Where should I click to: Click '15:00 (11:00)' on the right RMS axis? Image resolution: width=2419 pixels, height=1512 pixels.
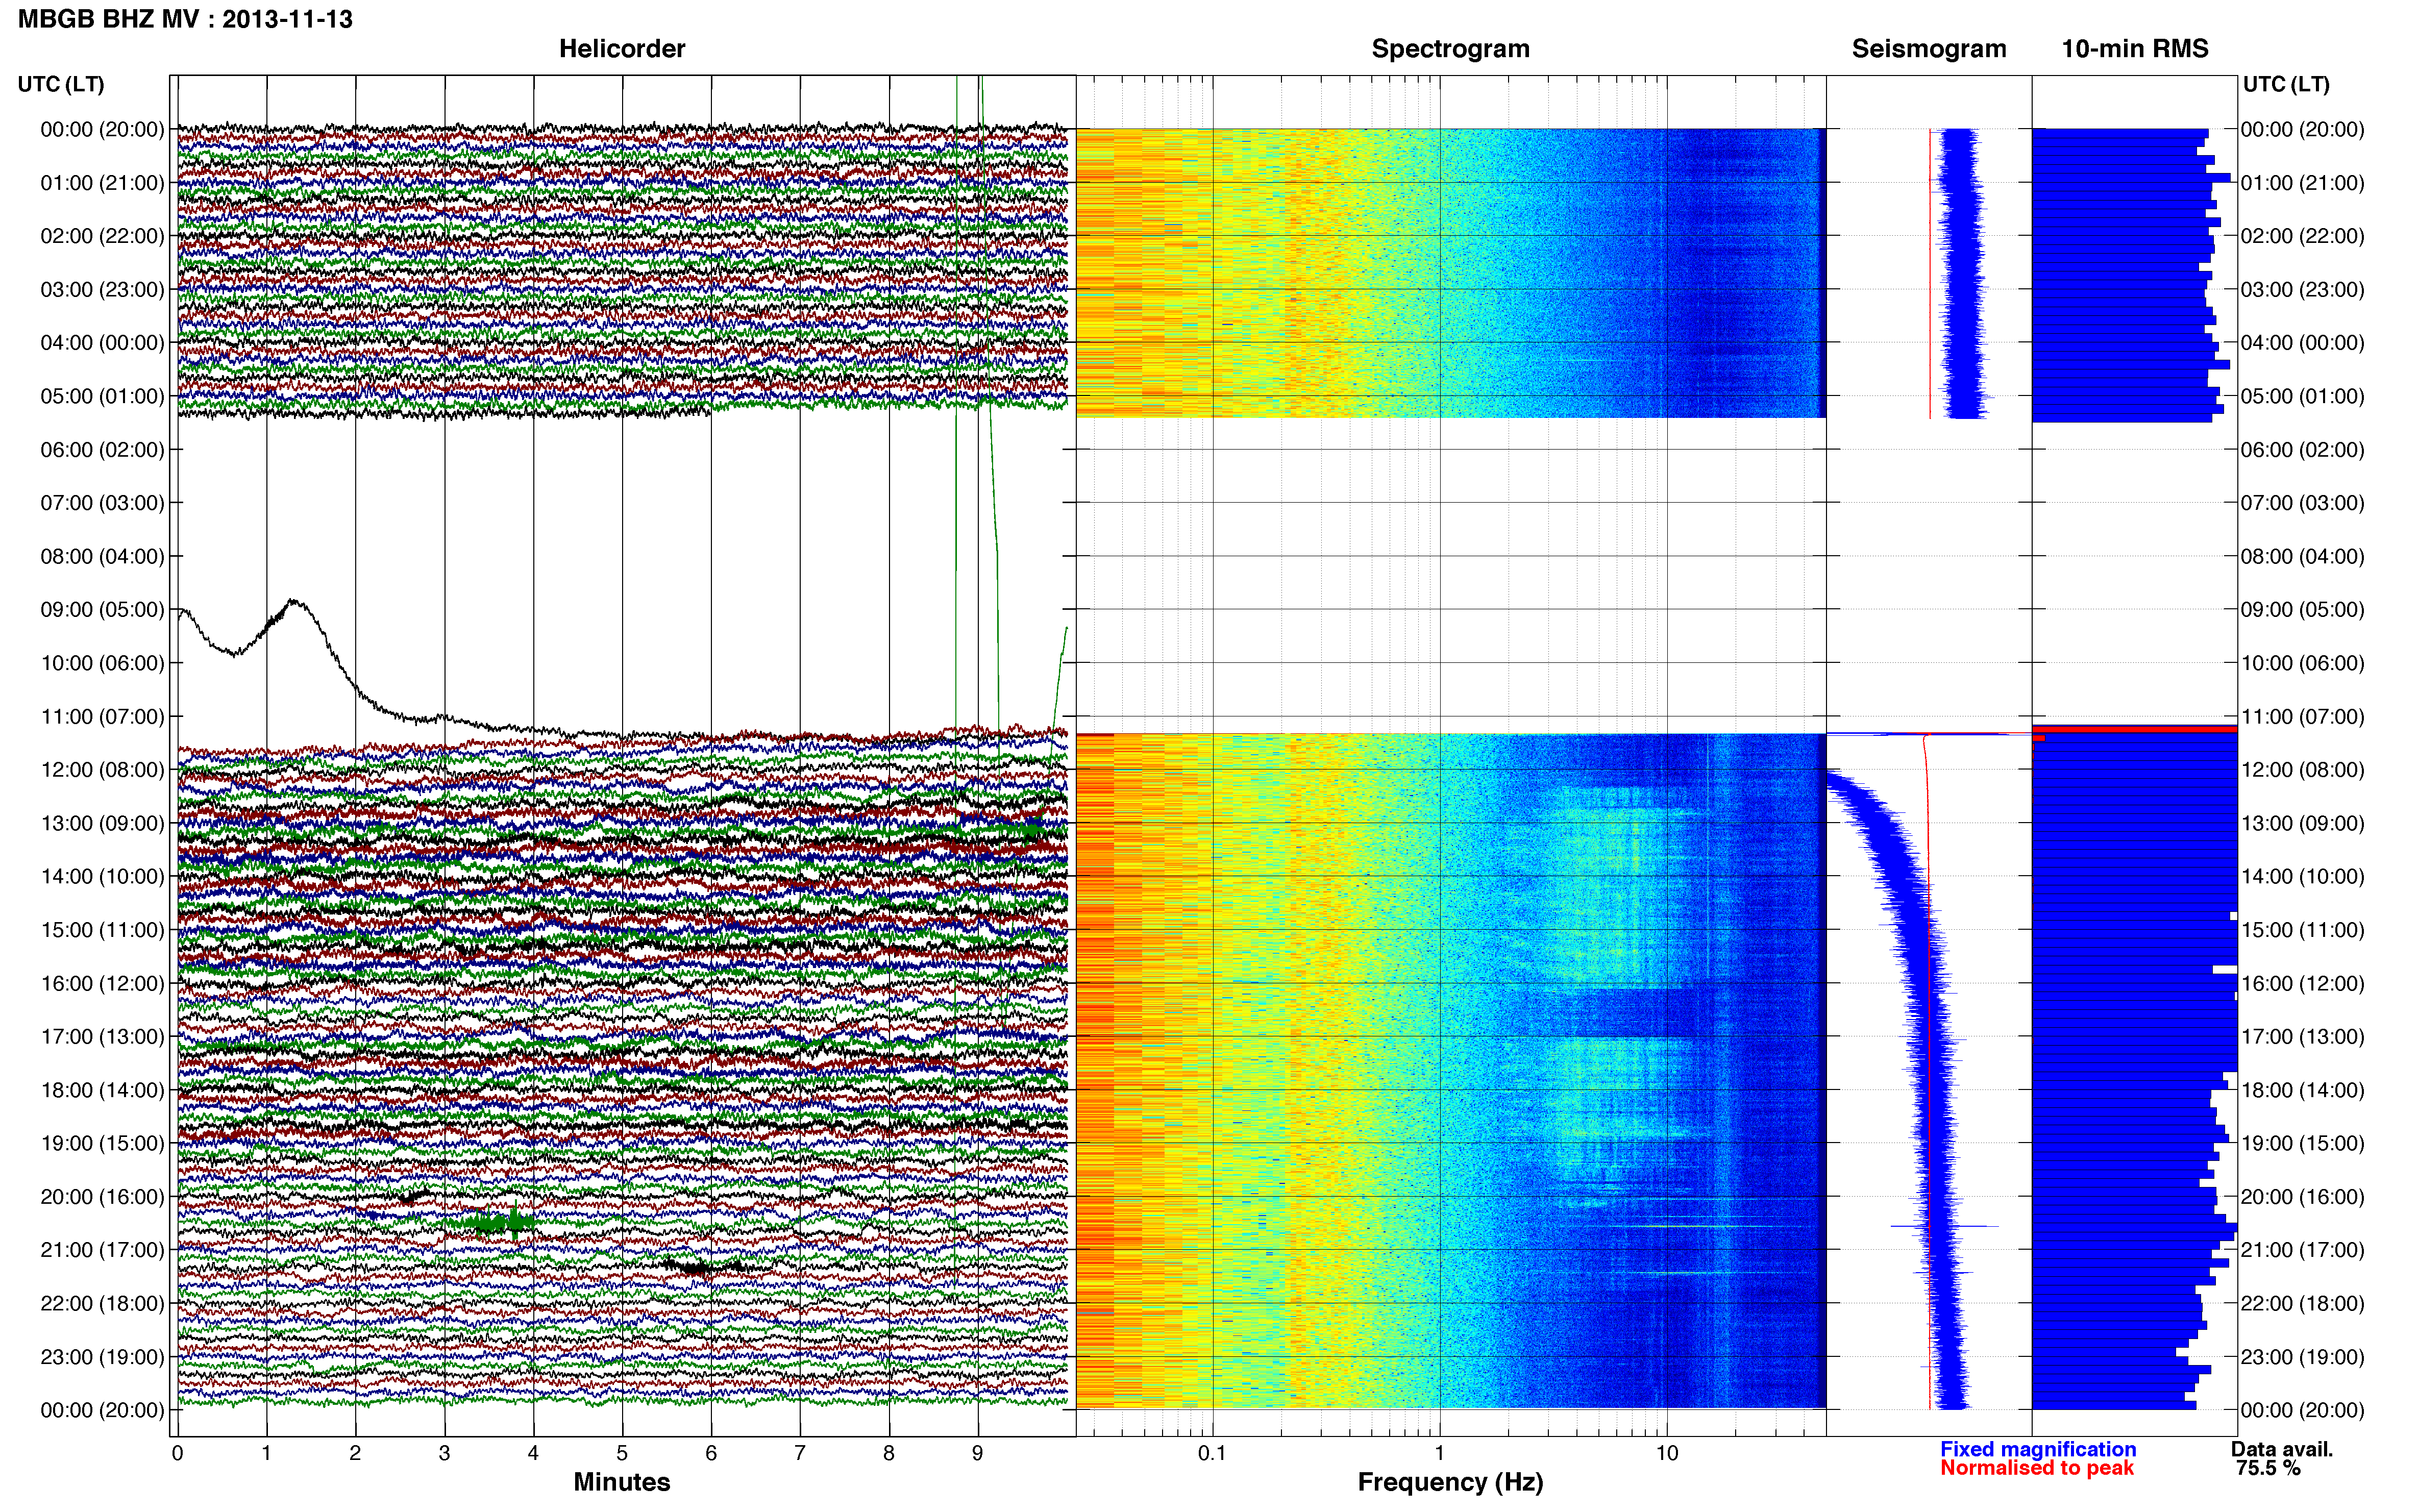click(2302, 930)
